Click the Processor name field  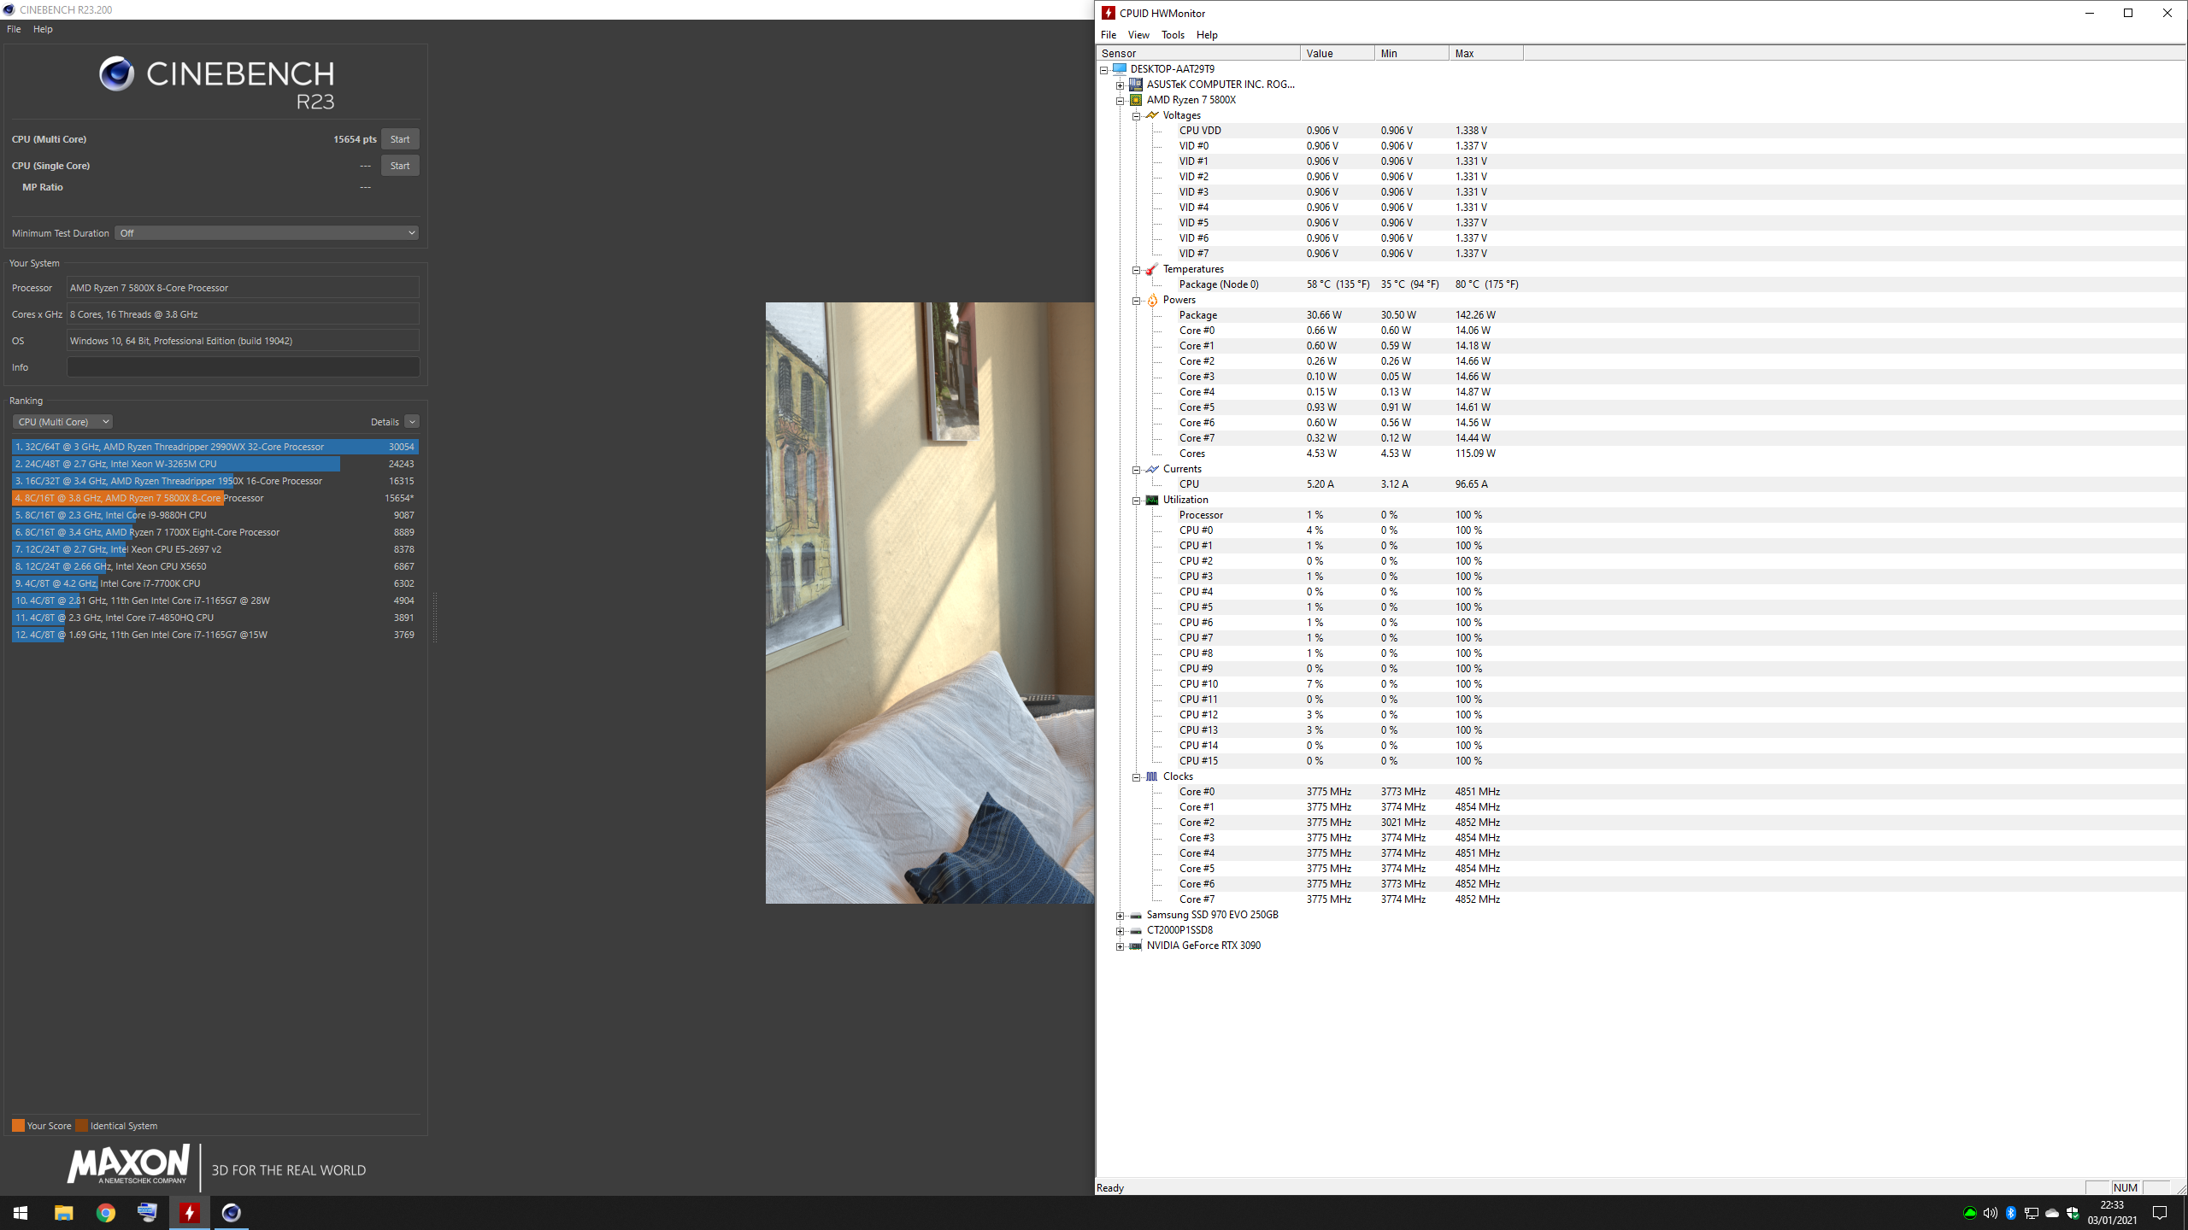[243, 288]
